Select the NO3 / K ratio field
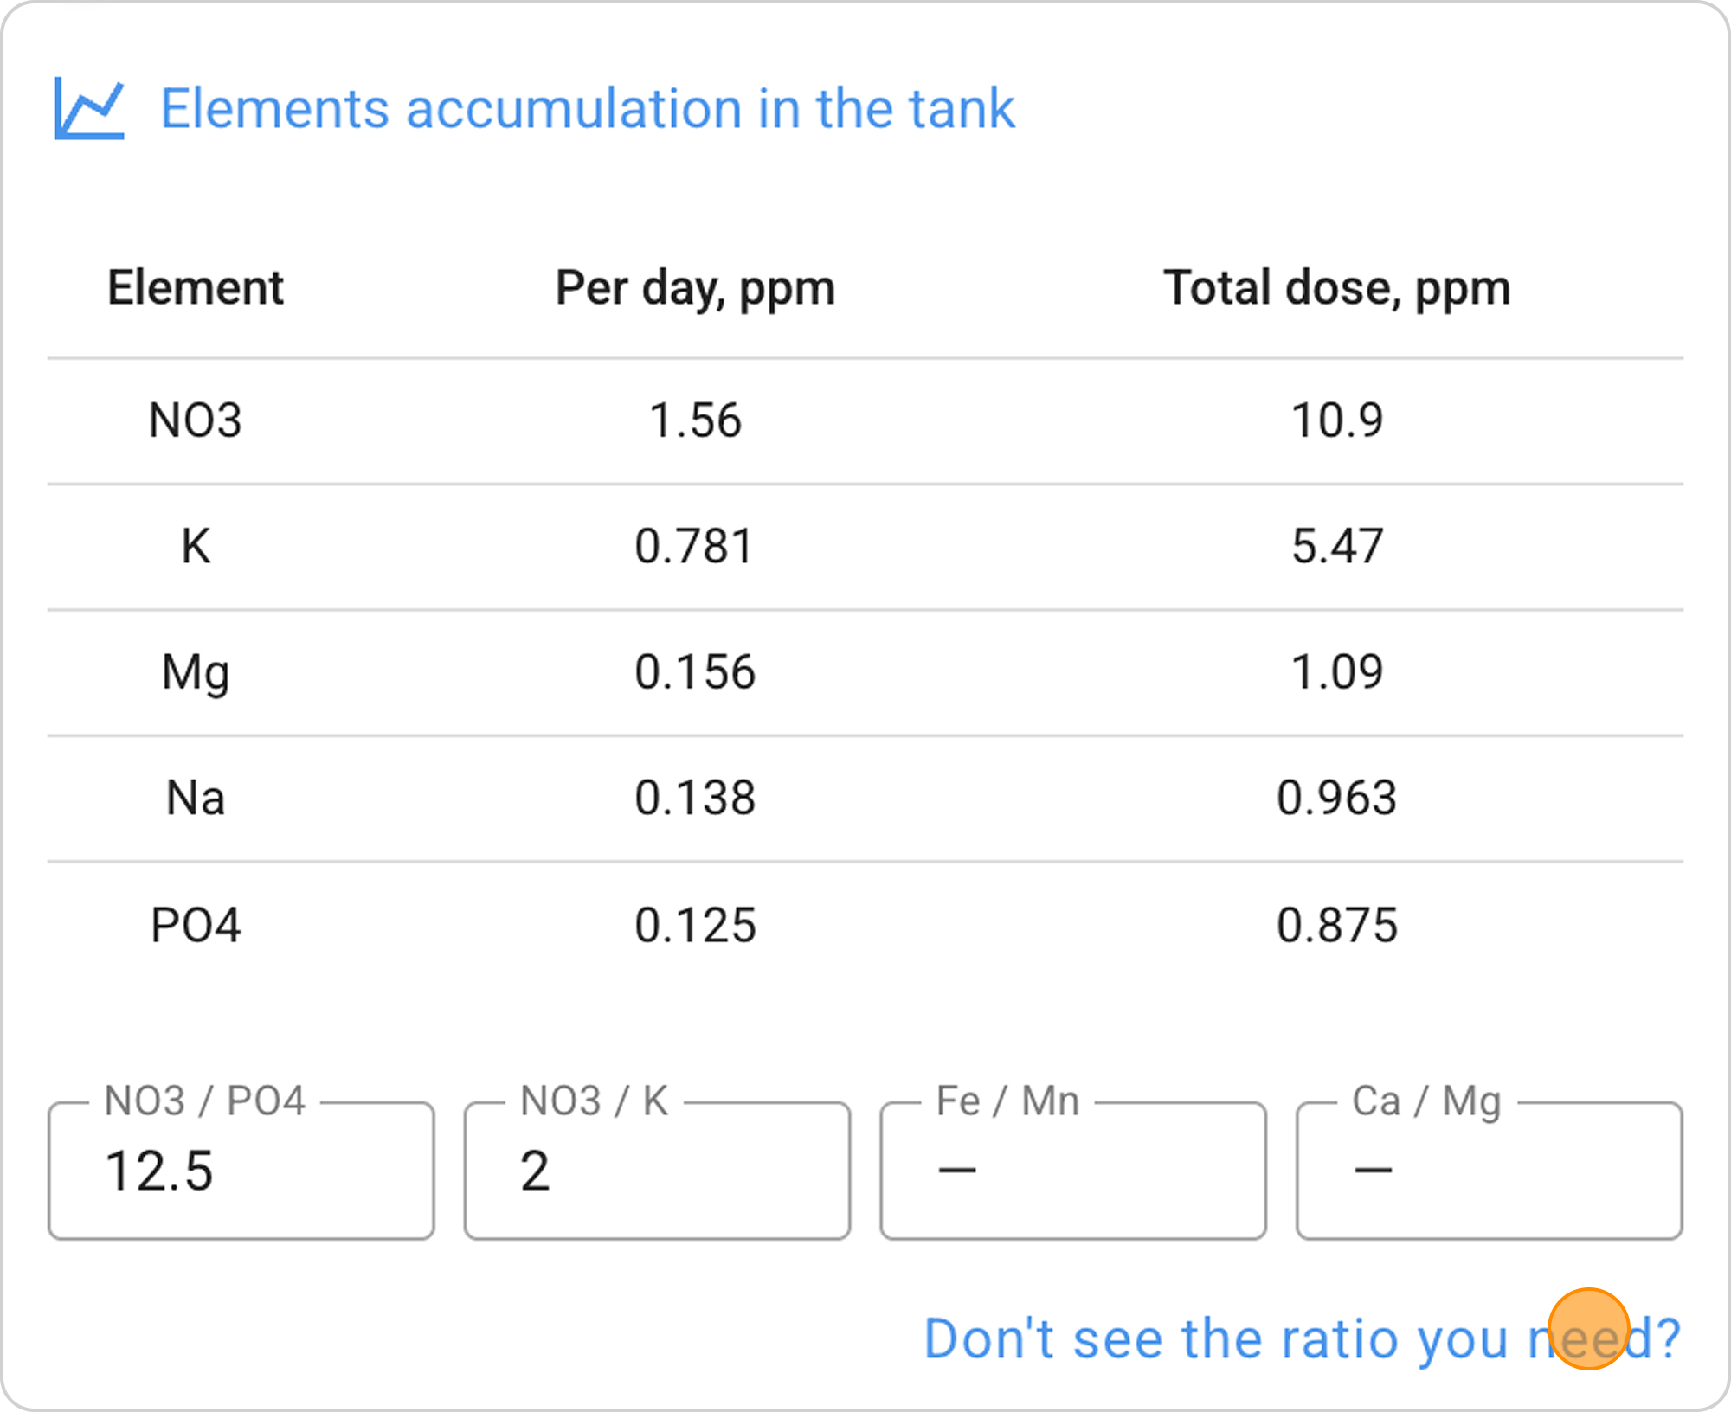This screenshot has height=1412, width=1731. tap(657, 1171)
